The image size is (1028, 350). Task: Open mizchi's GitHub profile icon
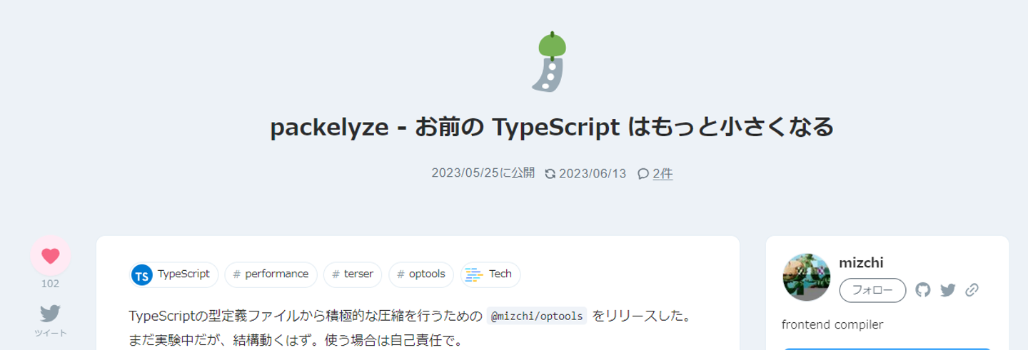point(923,290)
